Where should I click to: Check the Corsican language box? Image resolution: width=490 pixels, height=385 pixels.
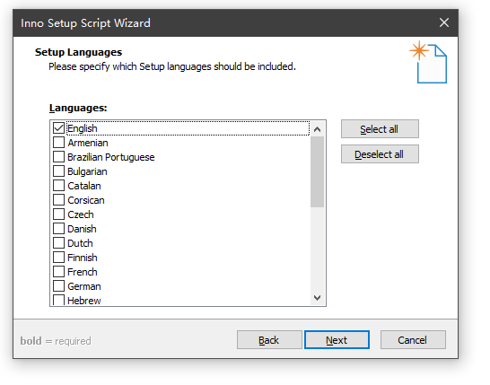coord(58,200)
